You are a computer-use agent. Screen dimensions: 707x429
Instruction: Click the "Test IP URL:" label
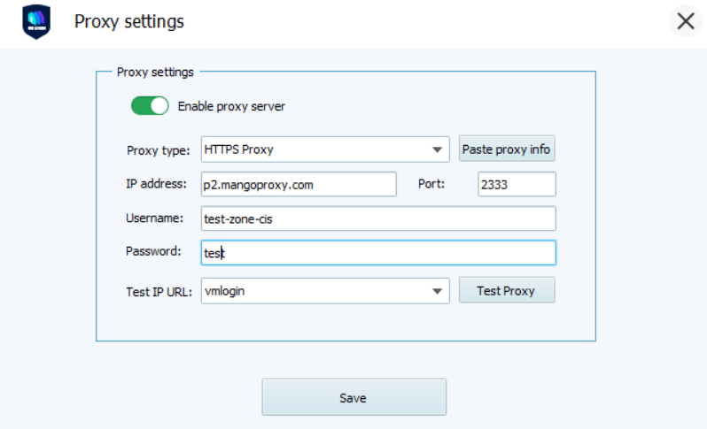159,290
